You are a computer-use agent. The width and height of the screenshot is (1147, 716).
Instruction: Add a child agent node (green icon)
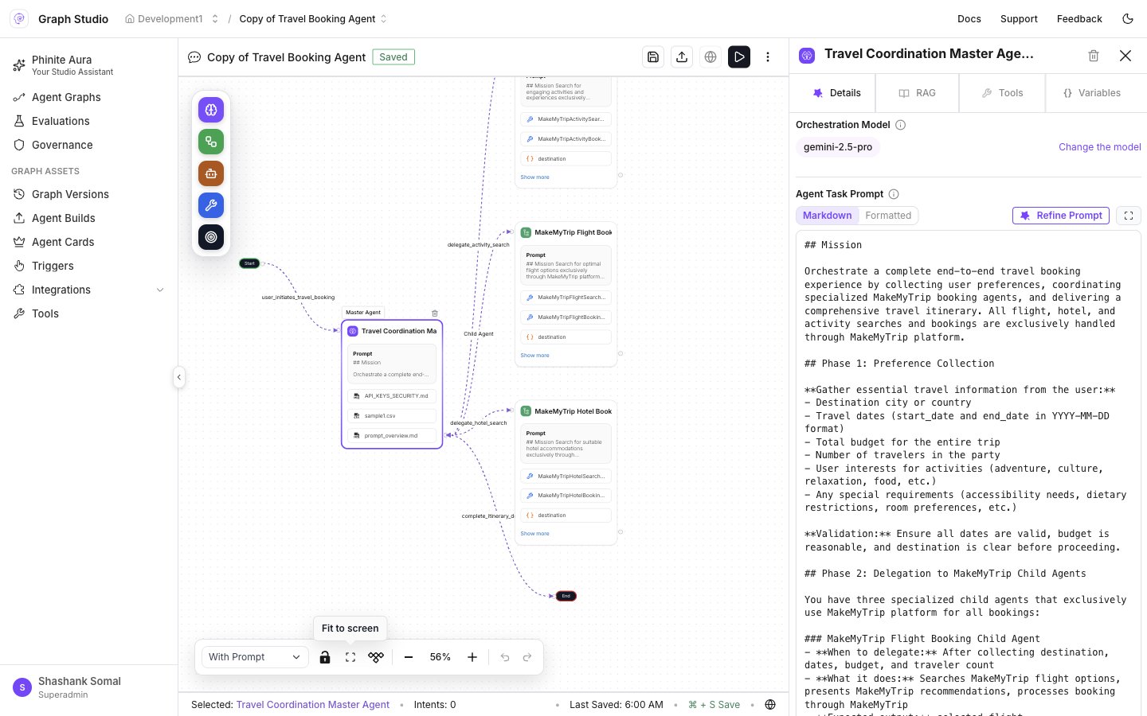211,142
